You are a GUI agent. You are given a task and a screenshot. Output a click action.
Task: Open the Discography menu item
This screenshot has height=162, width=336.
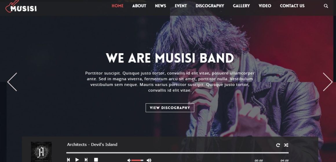[210, 6]
